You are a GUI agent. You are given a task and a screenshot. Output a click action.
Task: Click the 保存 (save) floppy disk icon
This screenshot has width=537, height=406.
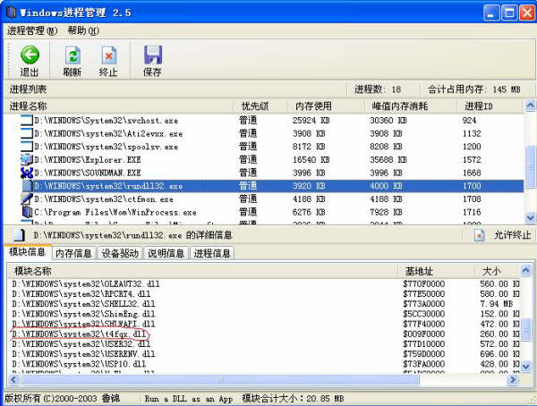coord(153,55)
